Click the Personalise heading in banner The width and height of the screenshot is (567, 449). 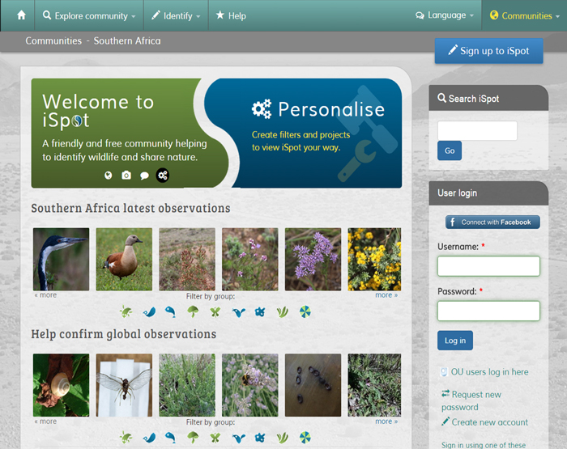coord(330,109)
